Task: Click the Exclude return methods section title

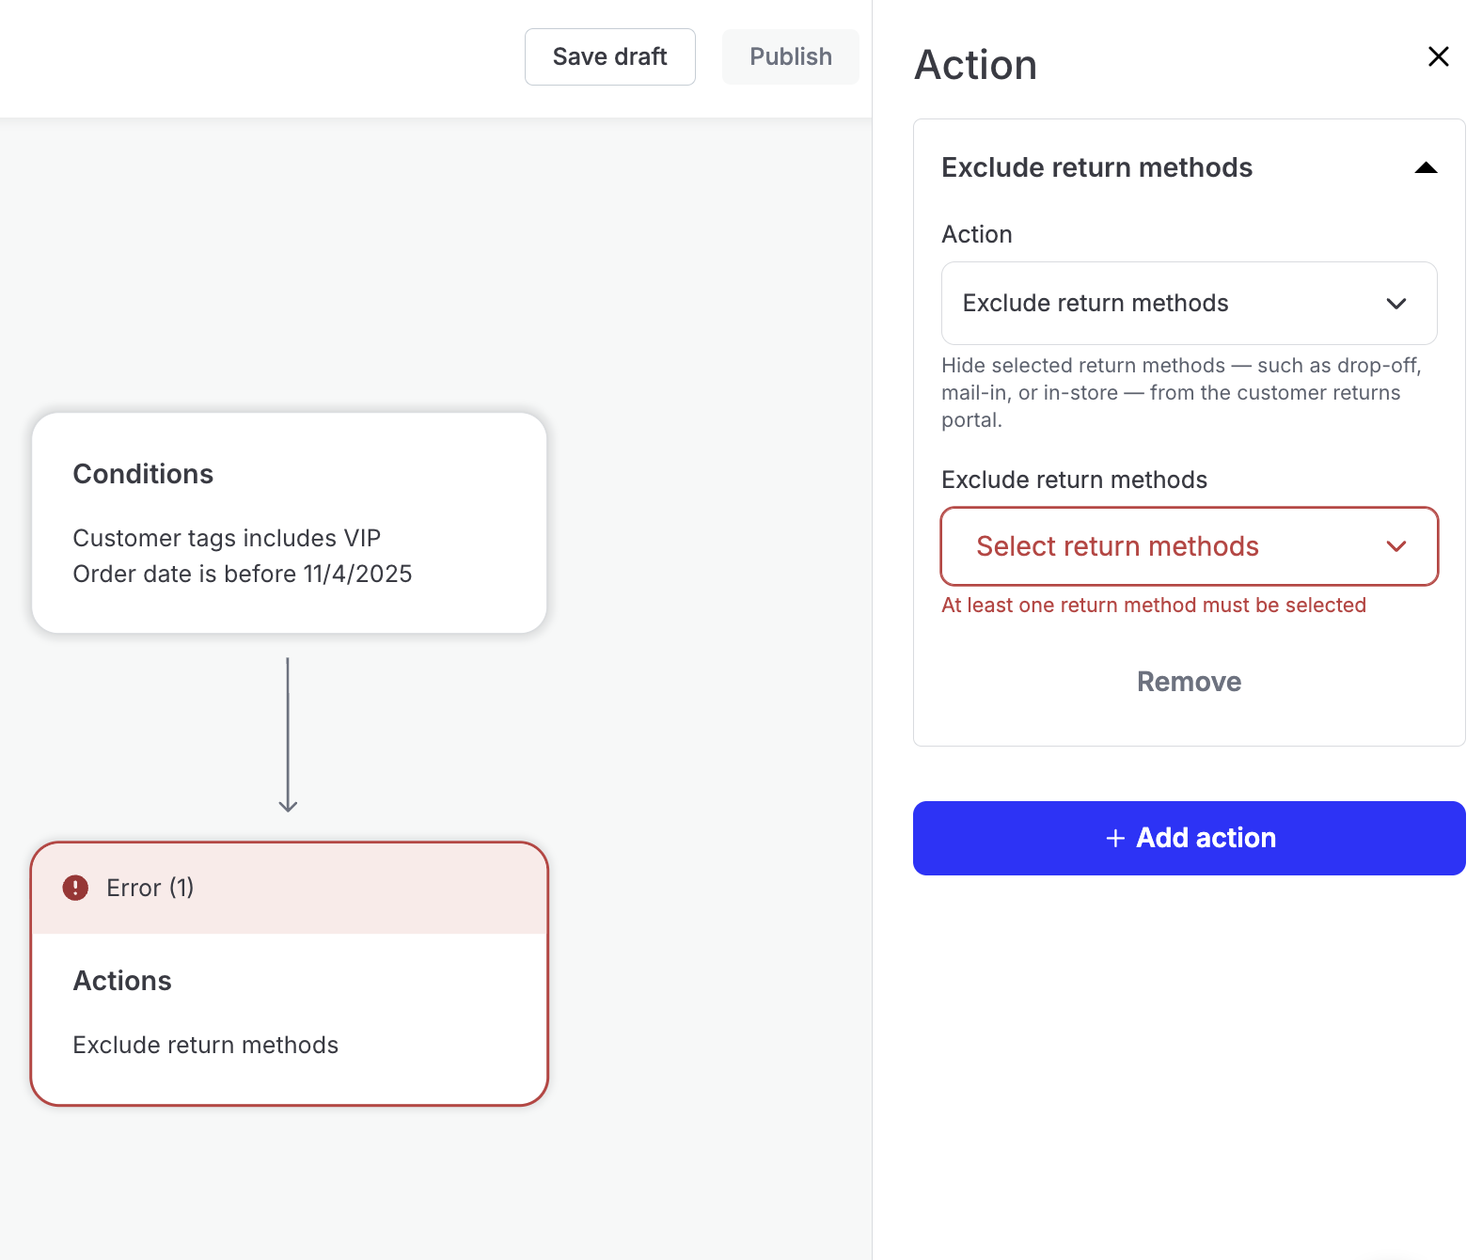Action: [1096, 167]
